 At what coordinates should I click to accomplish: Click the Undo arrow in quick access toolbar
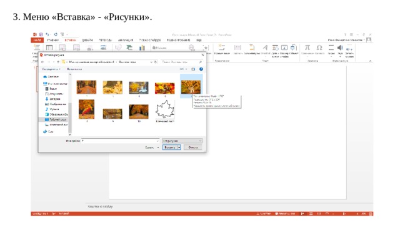pyautogui.click(x=47, y=34)
